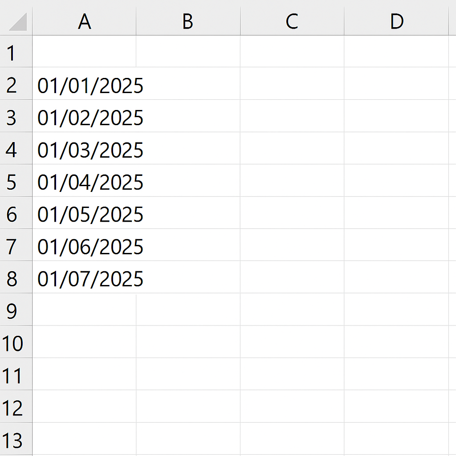Screen dimensions: 456x456
Task: Click cell containing 01/03/2025
Action: [x=84, y=148]
